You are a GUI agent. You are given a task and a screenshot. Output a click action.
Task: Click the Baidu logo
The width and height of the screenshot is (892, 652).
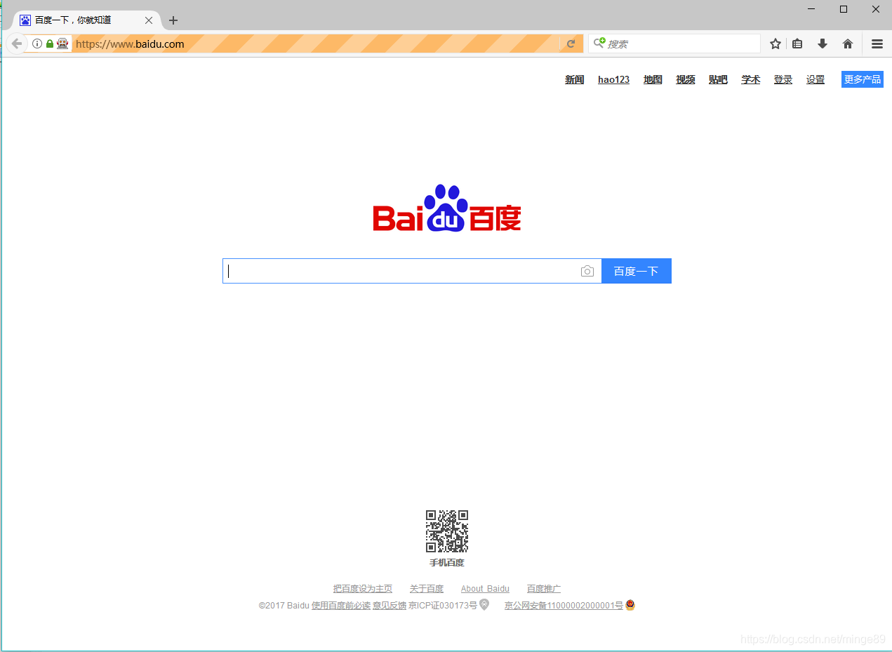447,208
